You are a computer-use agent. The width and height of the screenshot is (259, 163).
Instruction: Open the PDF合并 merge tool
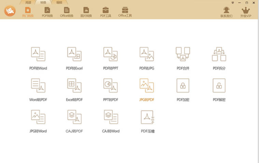coord(183,54)
